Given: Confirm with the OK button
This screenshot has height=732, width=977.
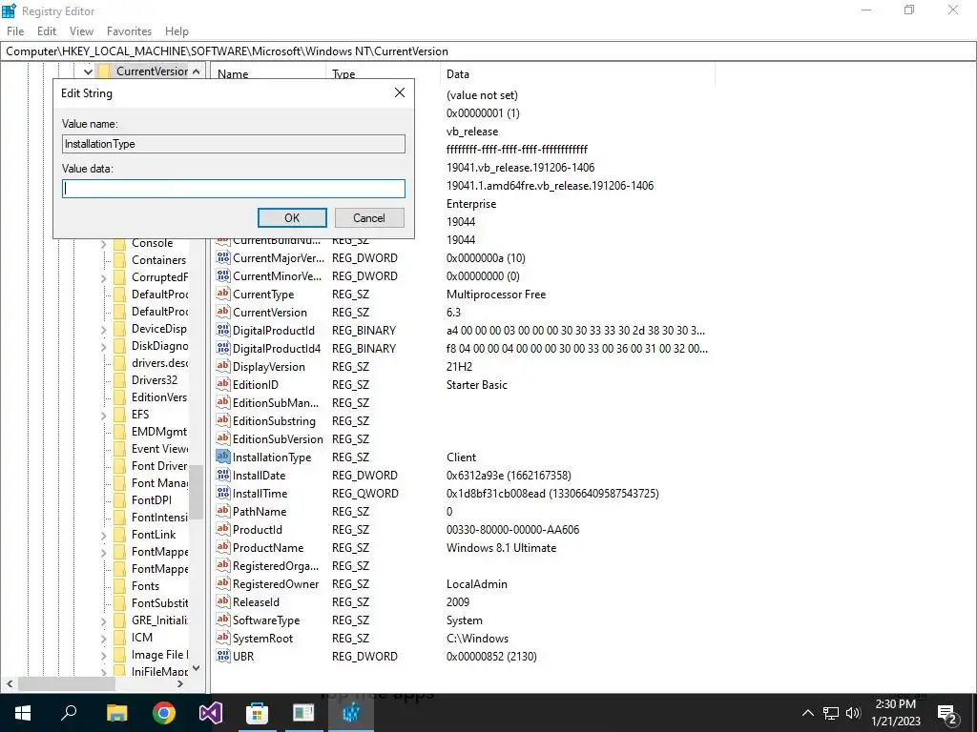Looking at the screenshot, I should point(292,218).
